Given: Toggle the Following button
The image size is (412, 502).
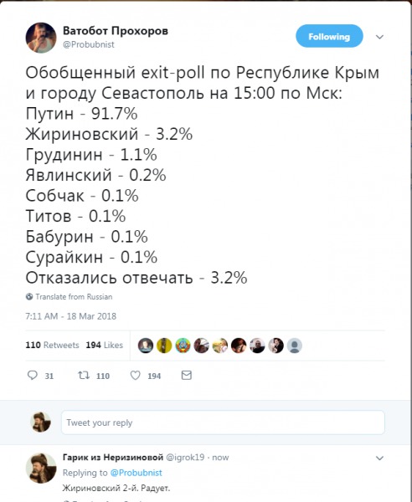Looking at the screenshot, I should pyautogui.click(x=329, y=36).
